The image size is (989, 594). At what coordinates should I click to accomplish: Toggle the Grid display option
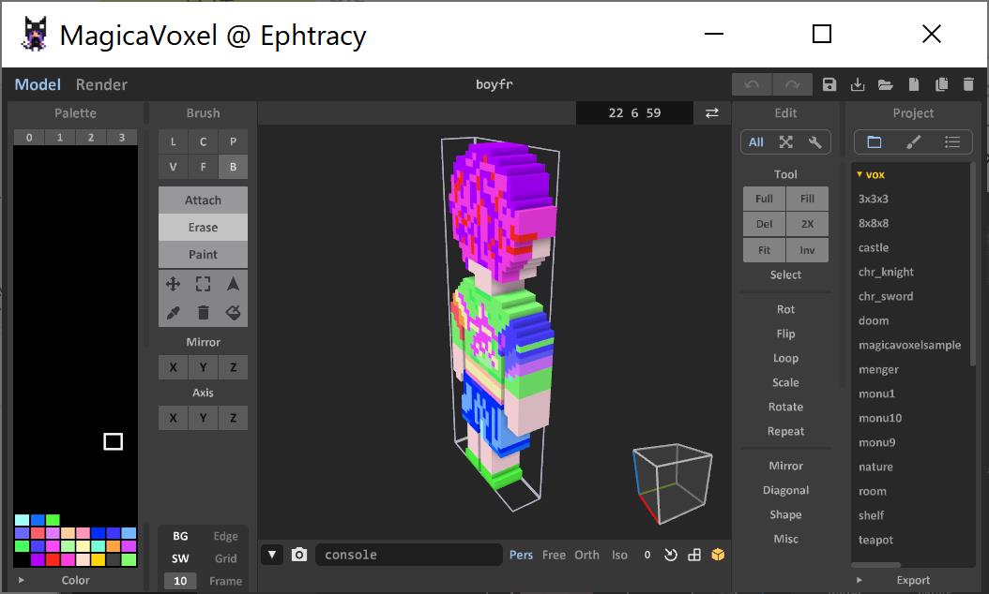(x=225, y=558)
